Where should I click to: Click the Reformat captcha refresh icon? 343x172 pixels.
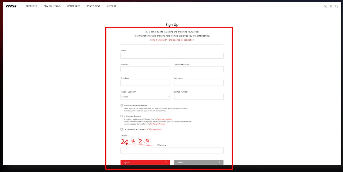click(158, 145)
